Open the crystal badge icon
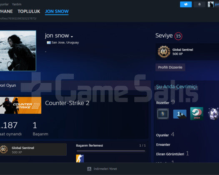Image resolution: width=219 pixels, height=175 pixels. (214, 114)
